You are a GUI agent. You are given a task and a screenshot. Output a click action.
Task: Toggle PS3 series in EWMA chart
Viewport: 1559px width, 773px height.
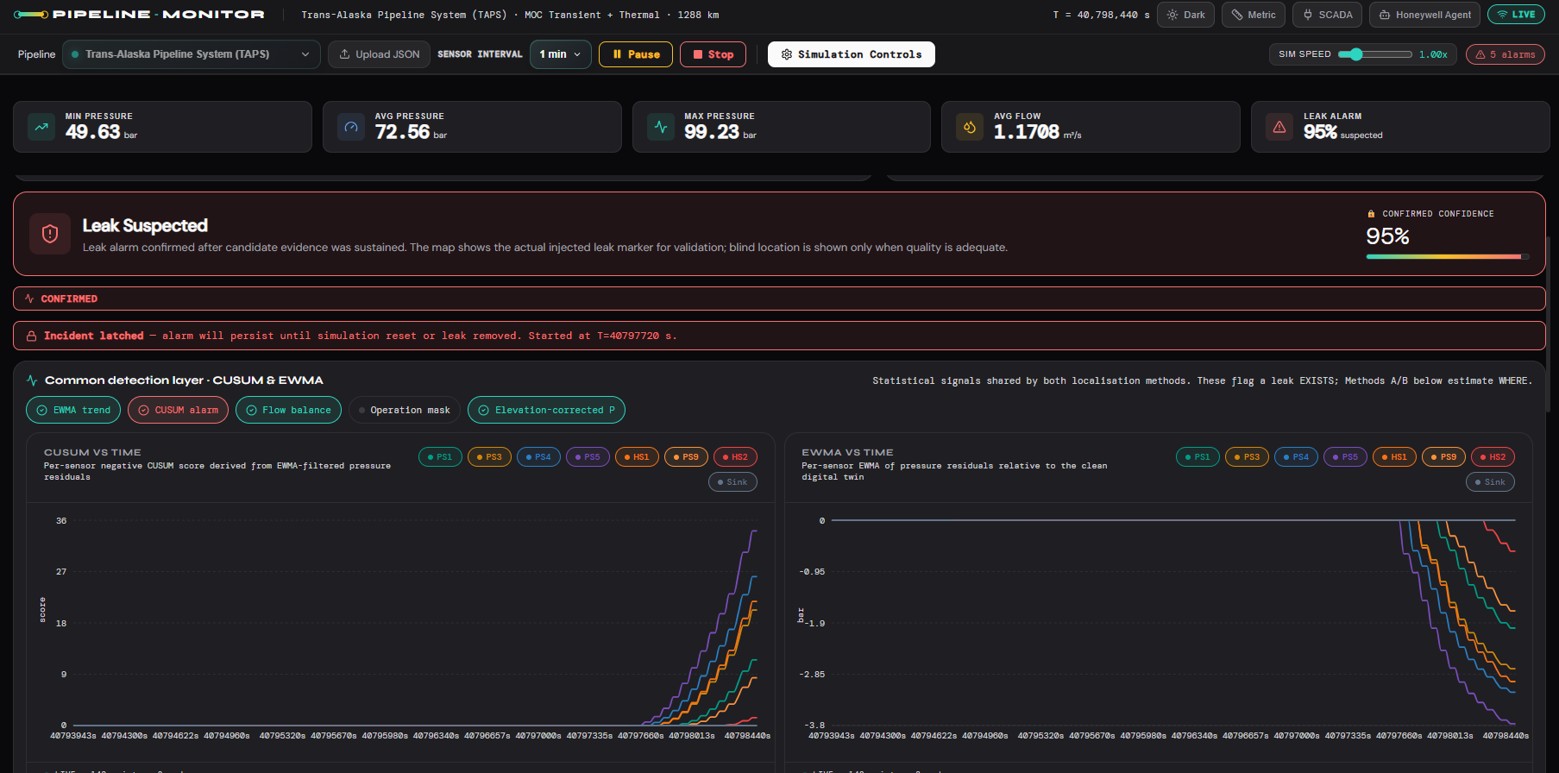click(x=1247, y=457)
